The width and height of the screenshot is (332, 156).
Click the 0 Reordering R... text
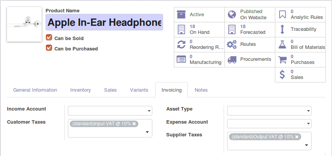(207, 44)
